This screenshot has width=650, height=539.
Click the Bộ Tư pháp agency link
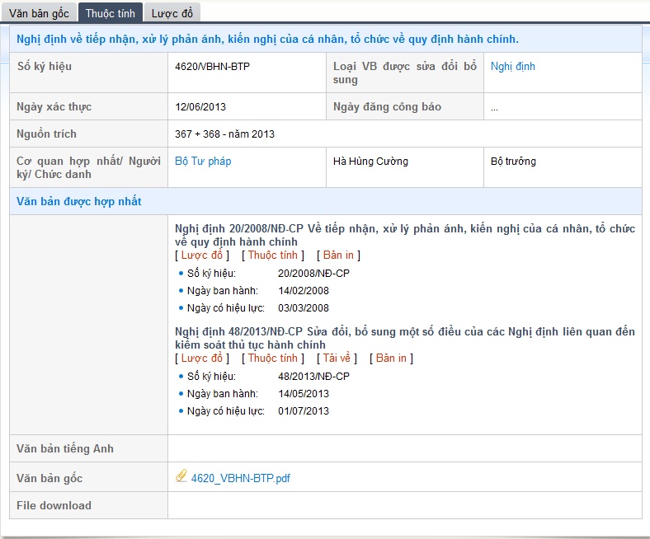[x=203, y=162]
